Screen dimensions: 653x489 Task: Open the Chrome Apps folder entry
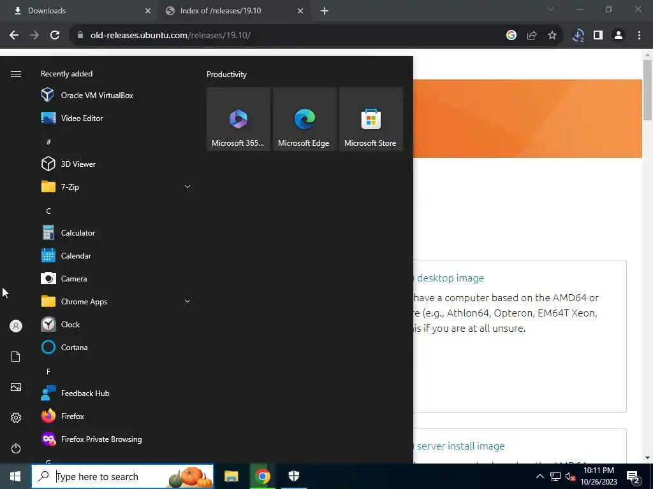point(117,301)
